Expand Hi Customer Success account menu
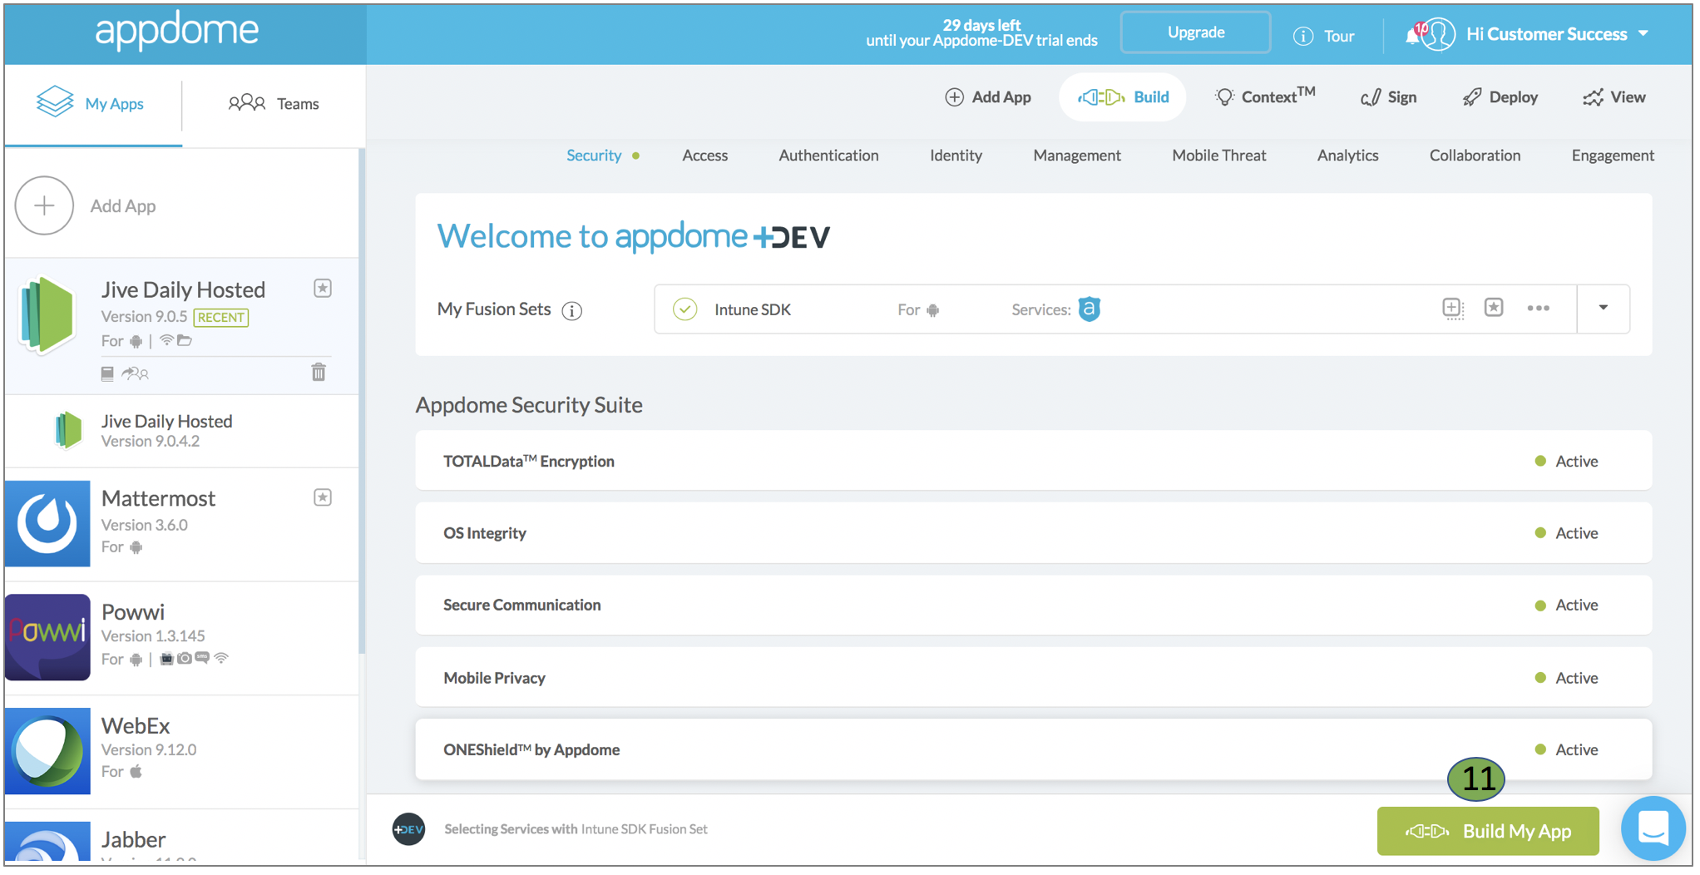1700x875 pixels. pyautogui.click(x=1557, y=34)
